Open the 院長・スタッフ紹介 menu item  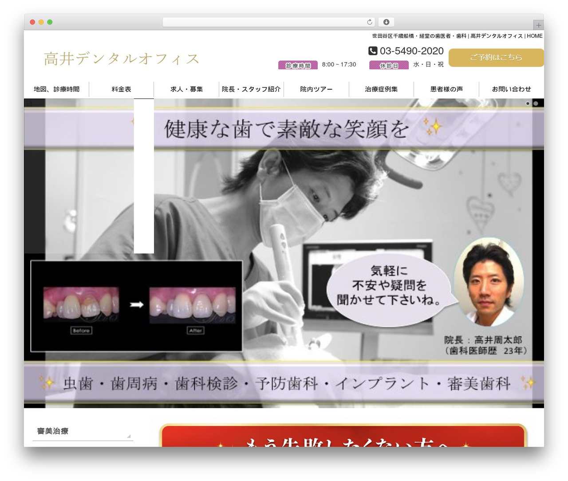[x=251, y=89]
